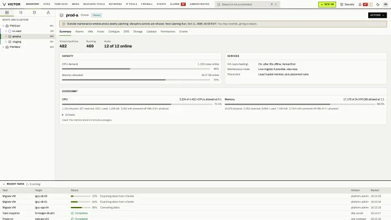This screenshot has width=391, height=220.
Task: Switch to the Hosts tab
Action: pyautogui.click(x=100, y=32)
